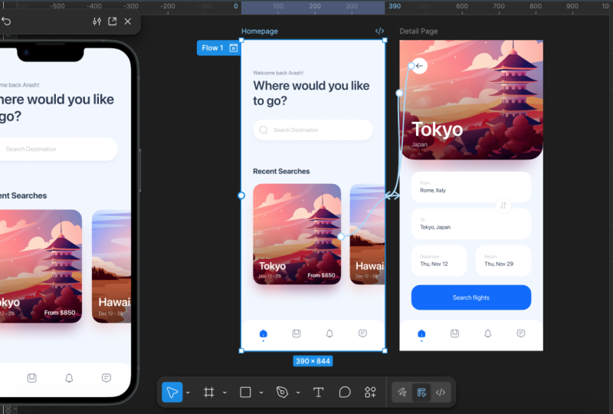Click the bell icon in Detail Page nav bar
613x414 pixels.
point(488,333)
